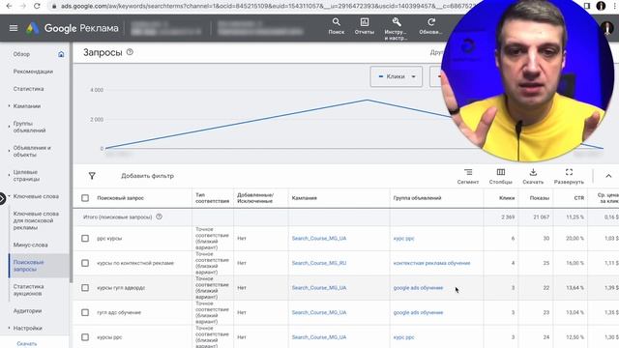This screenshot has height=348, width=619.
Task: Open Обзор in the sidebar
Action: coord(21,54)
